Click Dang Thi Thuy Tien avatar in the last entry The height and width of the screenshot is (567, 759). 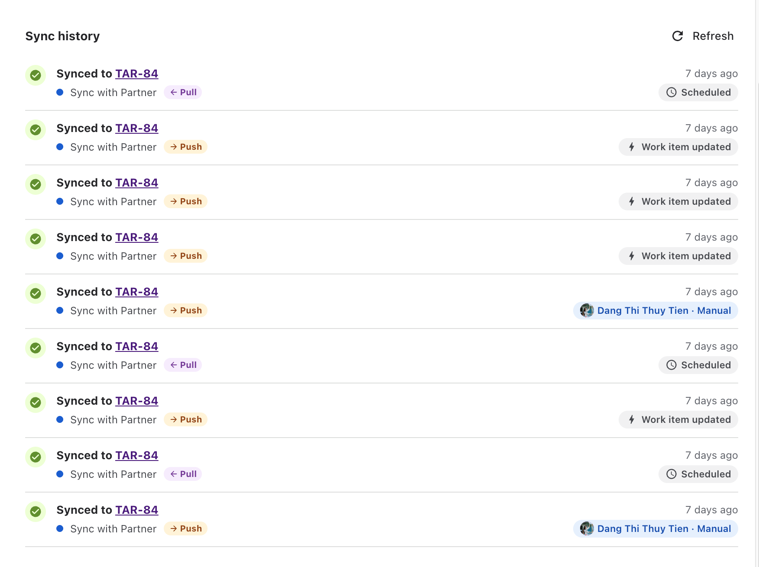(587, 528)
